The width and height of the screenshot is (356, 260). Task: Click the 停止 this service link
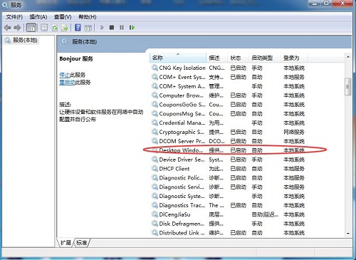point(64,75)
